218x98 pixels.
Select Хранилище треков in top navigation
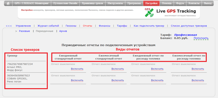click(x=92, y=3)
